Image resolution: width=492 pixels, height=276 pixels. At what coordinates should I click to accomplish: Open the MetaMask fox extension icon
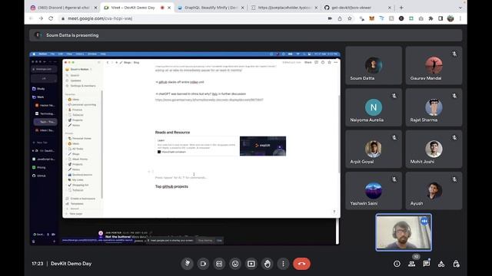click(372, 18)
